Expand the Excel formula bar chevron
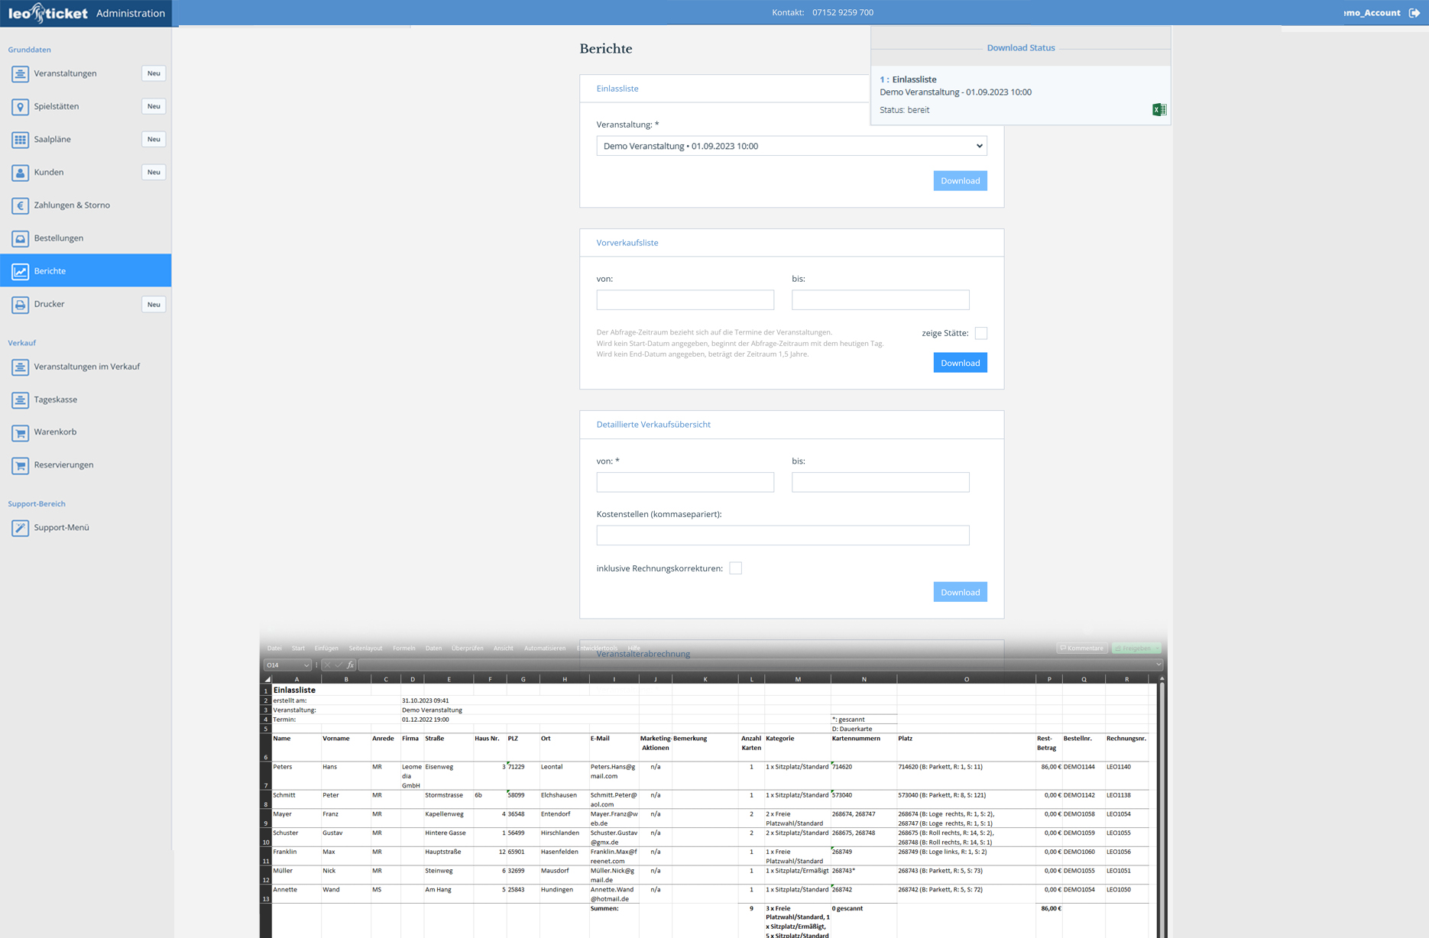This screenshot has height=938, width=1429. click(1158, 665)
